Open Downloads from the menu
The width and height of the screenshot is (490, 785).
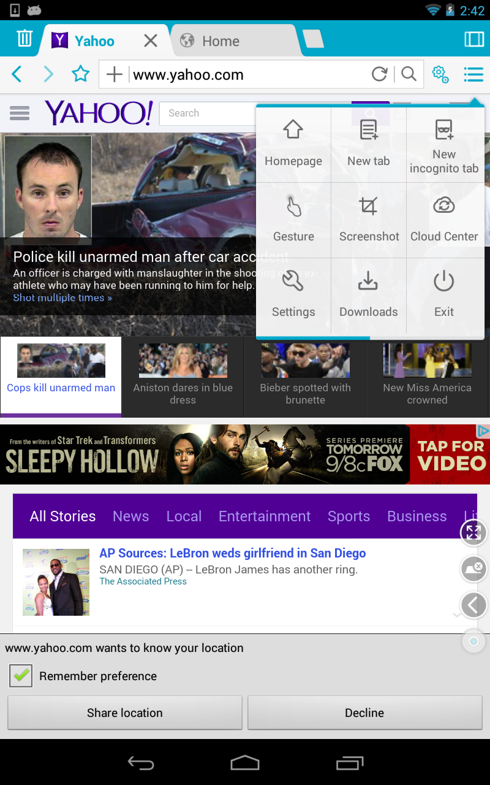click(x=369, y=296)
